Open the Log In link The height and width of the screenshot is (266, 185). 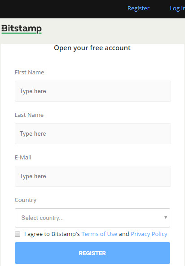[177, 9]
